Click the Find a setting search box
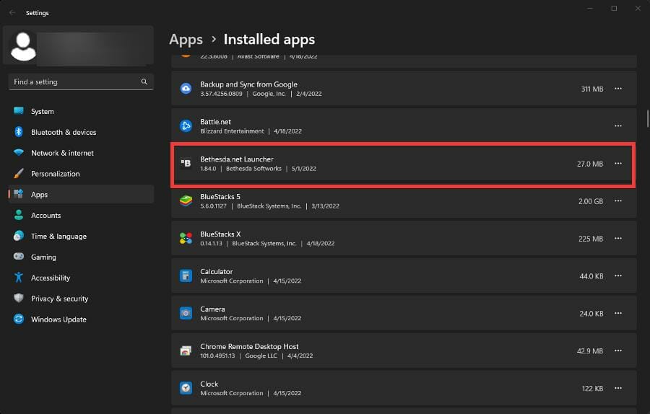 (72, 82)
